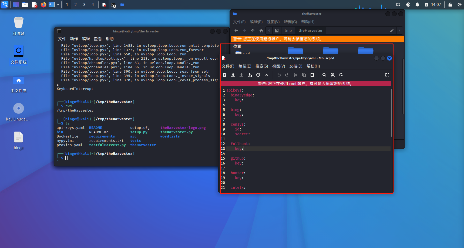Click the file manager taskbar window button
Image resolution: width=464 pixels, height=248 pixels.
tap(122, 5)
